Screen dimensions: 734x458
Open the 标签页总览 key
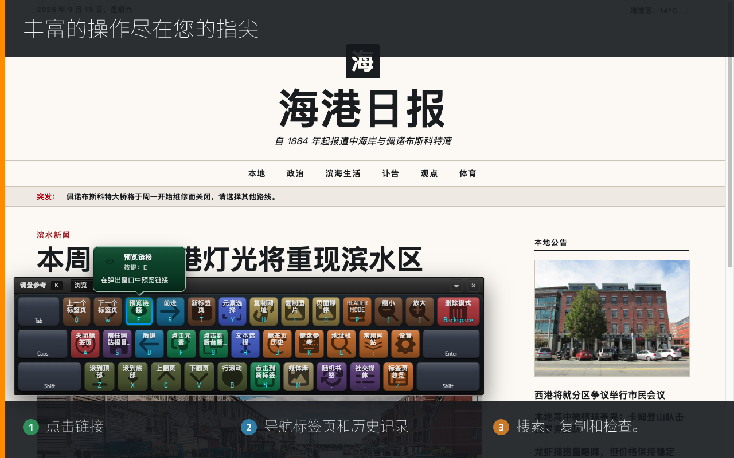398,377
